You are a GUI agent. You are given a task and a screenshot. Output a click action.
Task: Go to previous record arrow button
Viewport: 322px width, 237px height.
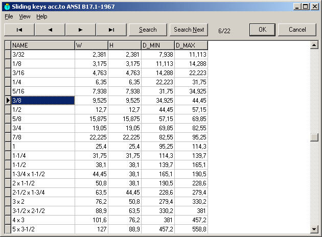(x=50, y=30)
